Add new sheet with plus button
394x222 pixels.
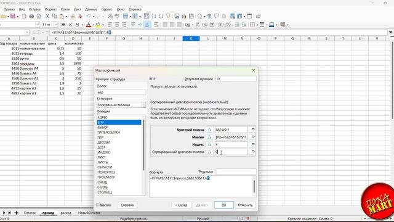click(x=17, y=213)
